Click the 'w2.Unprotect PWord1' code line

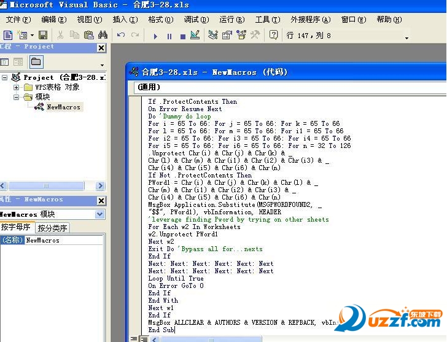(x=183, y=235)
